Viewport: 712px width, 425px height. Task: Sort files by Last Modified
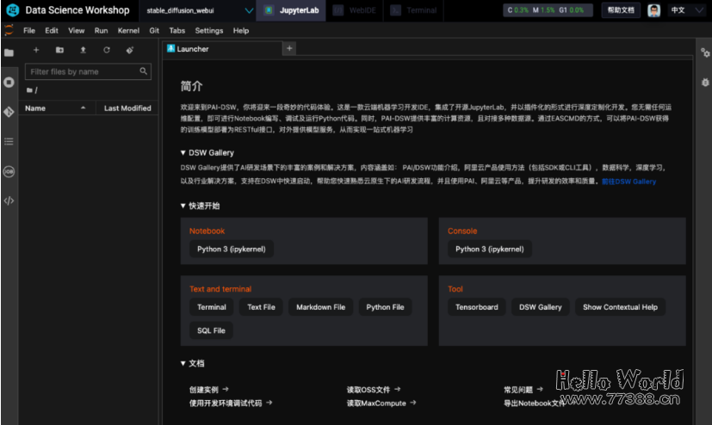(x=127, y=108)
